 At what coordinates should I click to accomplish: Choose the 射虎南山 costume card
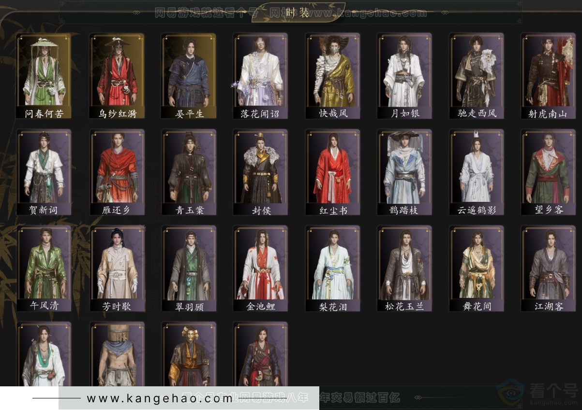click(x=548, y=75)
